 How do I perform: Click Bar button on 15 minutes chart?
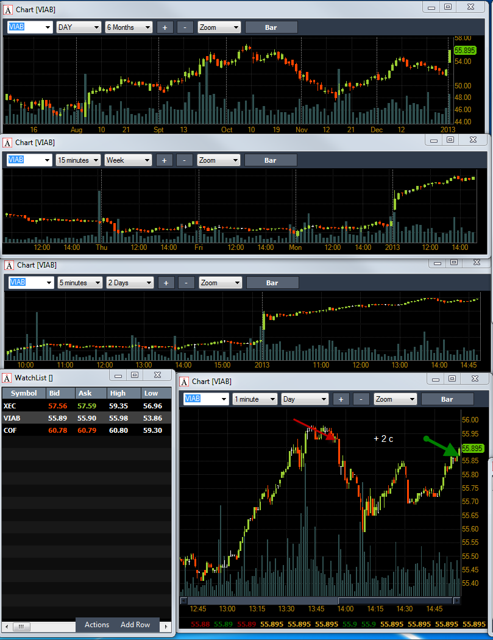[x=270, y=160]
